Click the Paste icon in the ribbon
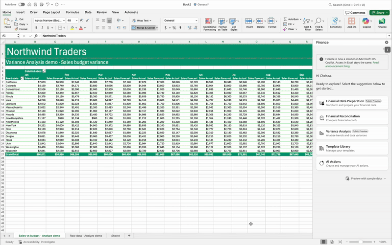 [8, 22]
